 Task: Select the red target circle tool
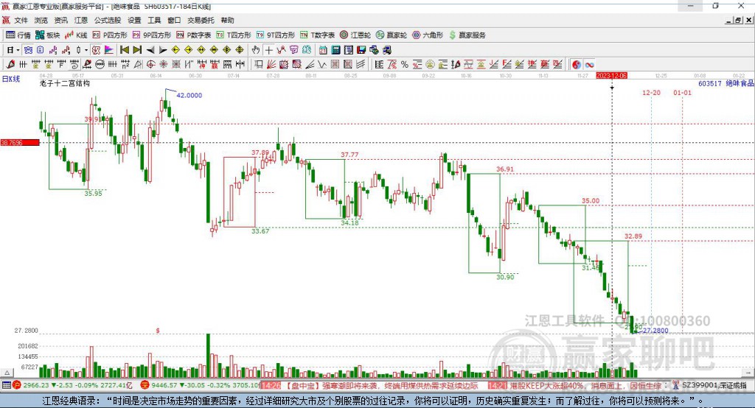point(150,65)
